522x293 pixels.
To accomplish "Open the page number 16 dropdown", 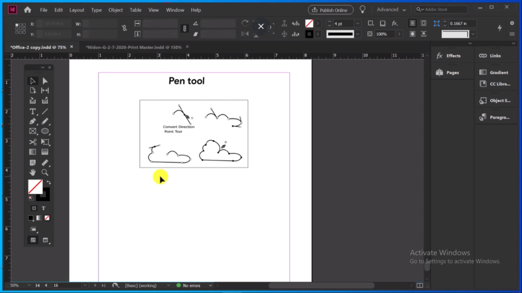I will [85, 285].
